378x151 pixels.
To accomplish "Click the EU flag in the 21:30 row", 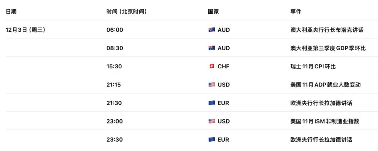I will click(211, 103).
